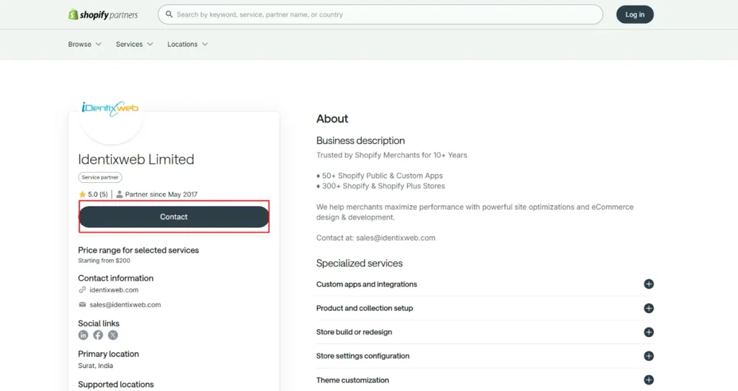Click the Log in button

[635, 14]
